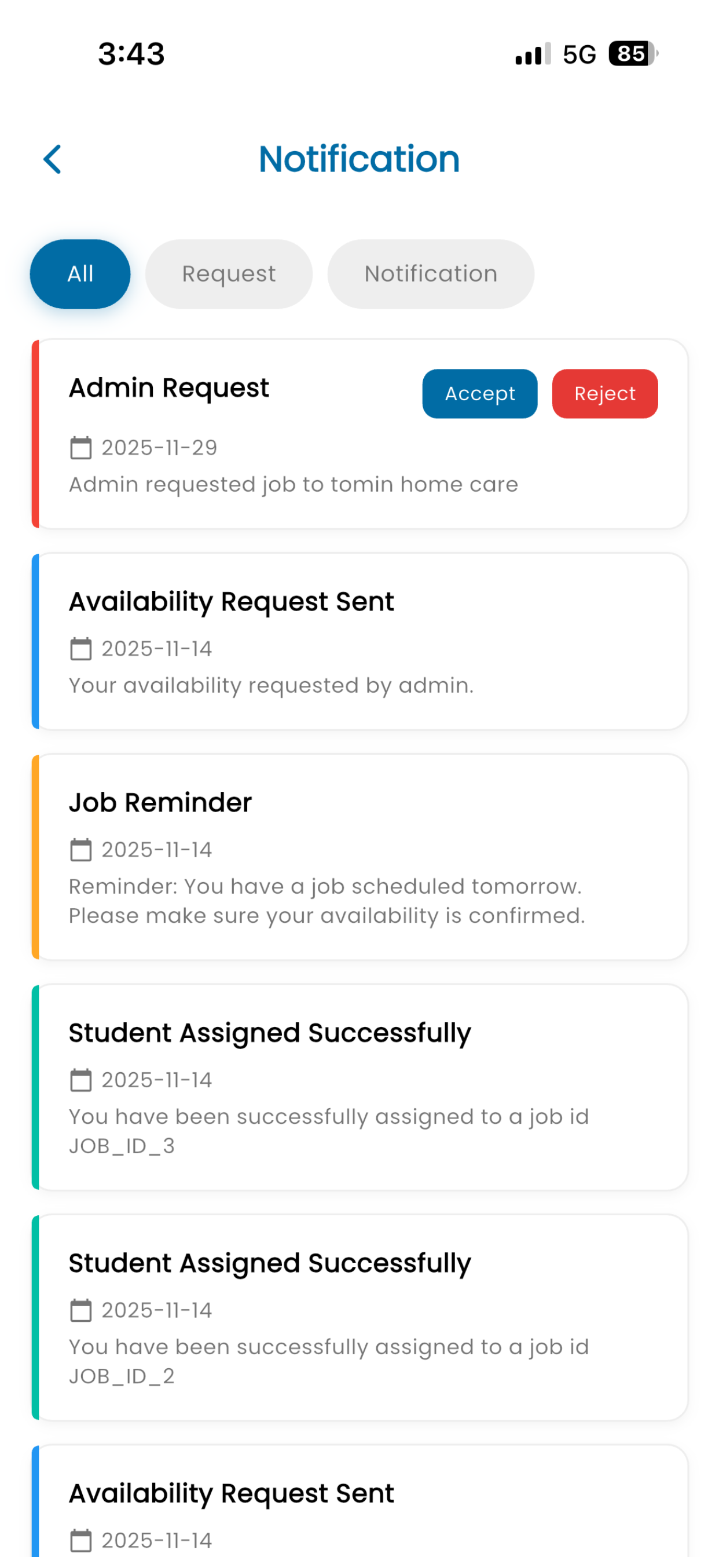Open the Admin Request notification card

point(360,434)
